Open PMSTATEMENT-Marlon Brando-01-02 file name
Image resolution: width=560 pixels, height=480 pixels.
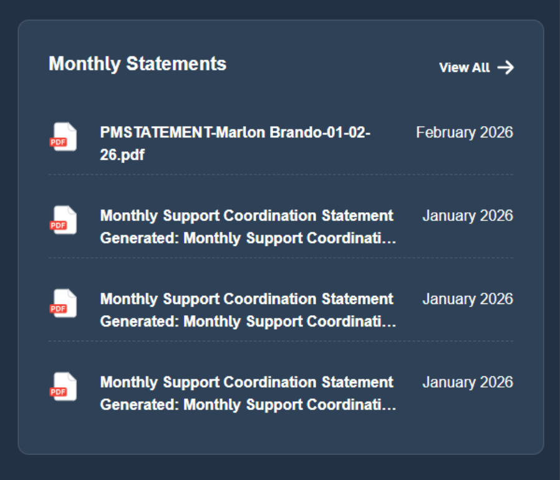coord(235,132)
